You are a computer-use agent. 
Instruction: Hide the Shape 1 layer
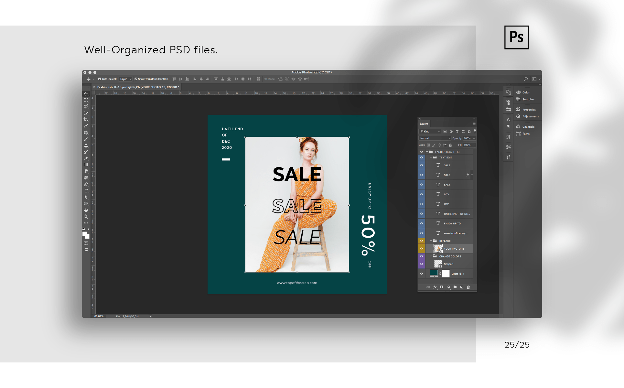(x=421, y=264)
